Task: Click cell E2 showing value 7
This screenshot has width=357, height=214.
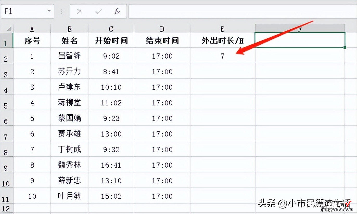Action: click(x=222, y=56)
